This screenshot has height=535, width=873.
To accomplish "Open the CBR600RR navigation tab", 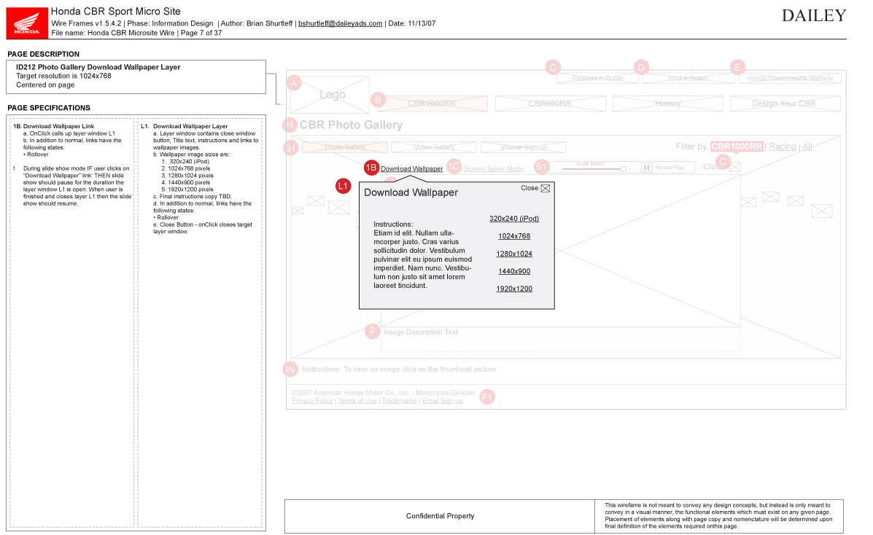I will 550,104.
